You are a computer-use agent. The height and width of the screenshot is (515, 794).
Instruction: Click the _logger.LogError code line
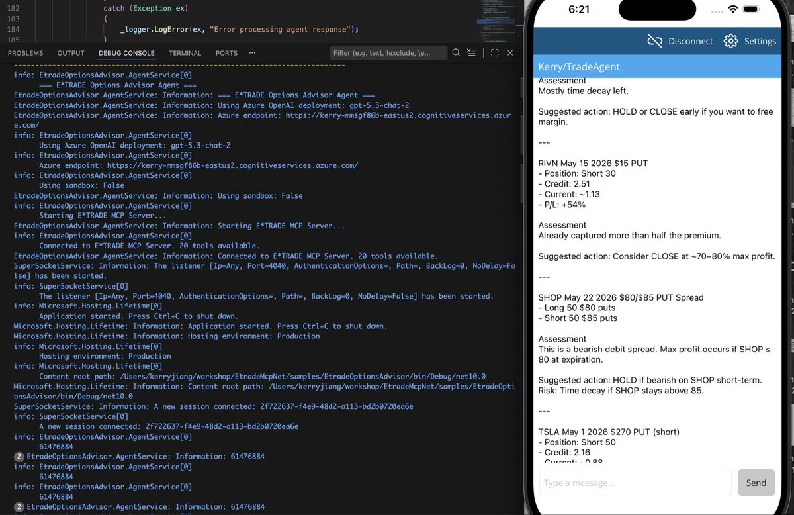[240, 29]
